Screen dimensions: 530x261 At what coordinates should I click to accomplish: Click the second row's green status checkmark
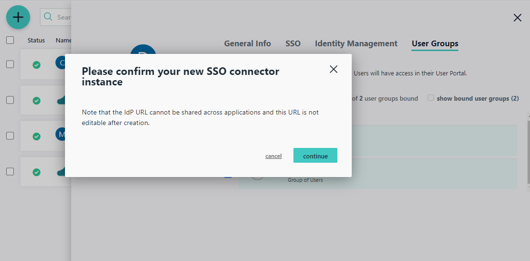click(x=36, y=101)
